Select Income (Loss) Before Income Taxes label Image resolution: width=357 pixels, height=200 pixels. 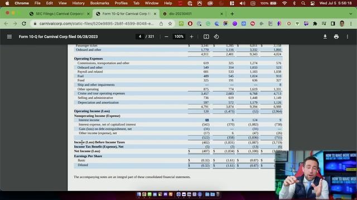99,142
